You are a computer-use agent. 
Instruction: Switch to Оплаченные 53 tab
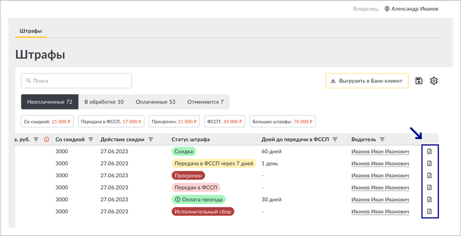coord(155,102)
